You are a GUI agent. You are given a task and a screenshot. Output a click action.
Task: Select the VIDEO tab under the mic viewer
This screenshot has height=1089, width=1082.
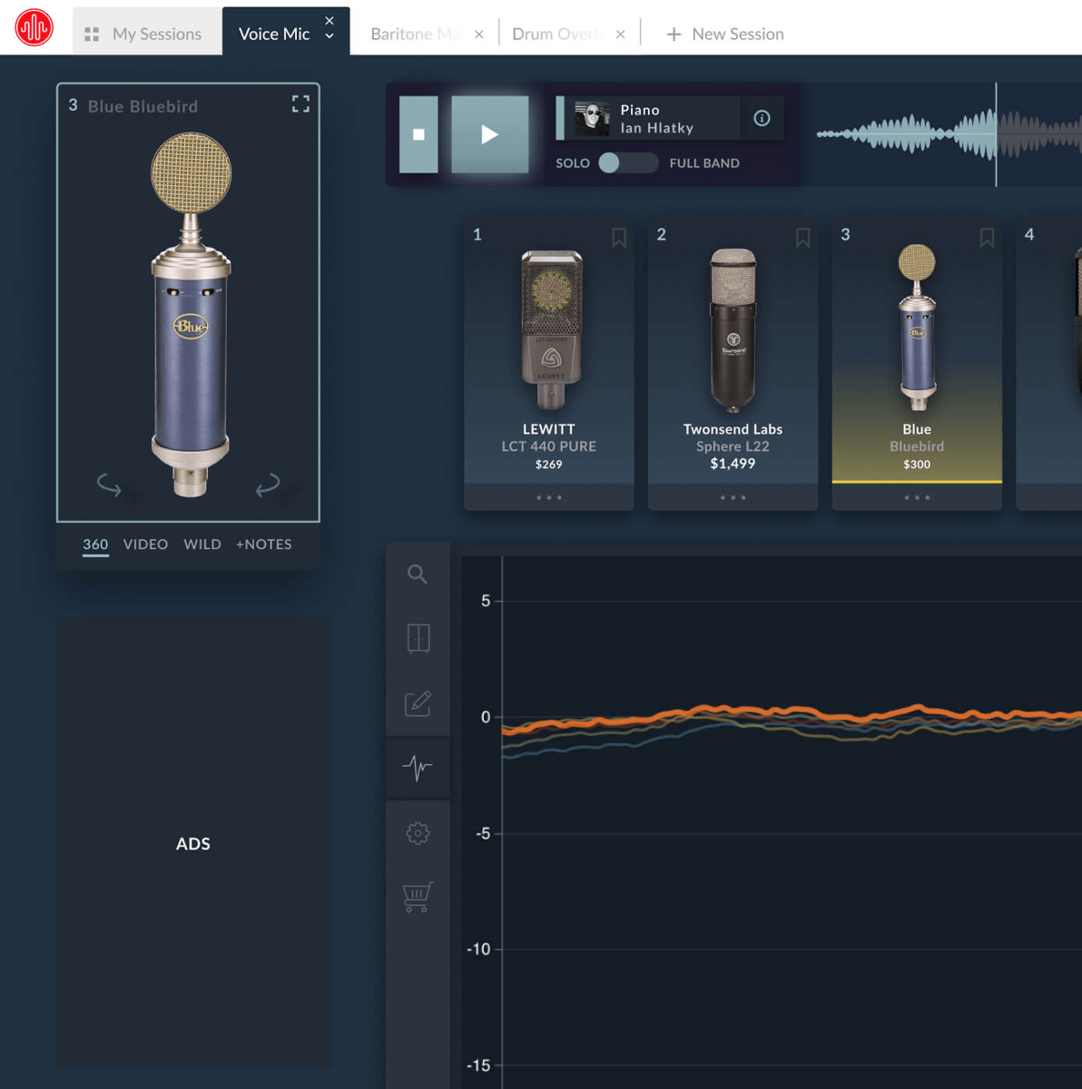tap(145, 544)
